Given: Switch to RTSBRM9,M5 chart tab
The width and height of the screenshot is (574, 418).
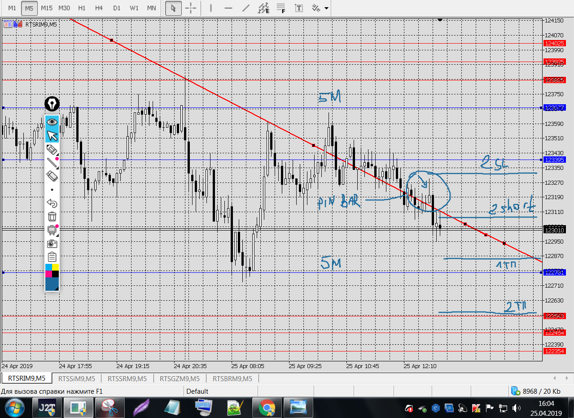Looking at the screenshot, I should click(232, 378).
